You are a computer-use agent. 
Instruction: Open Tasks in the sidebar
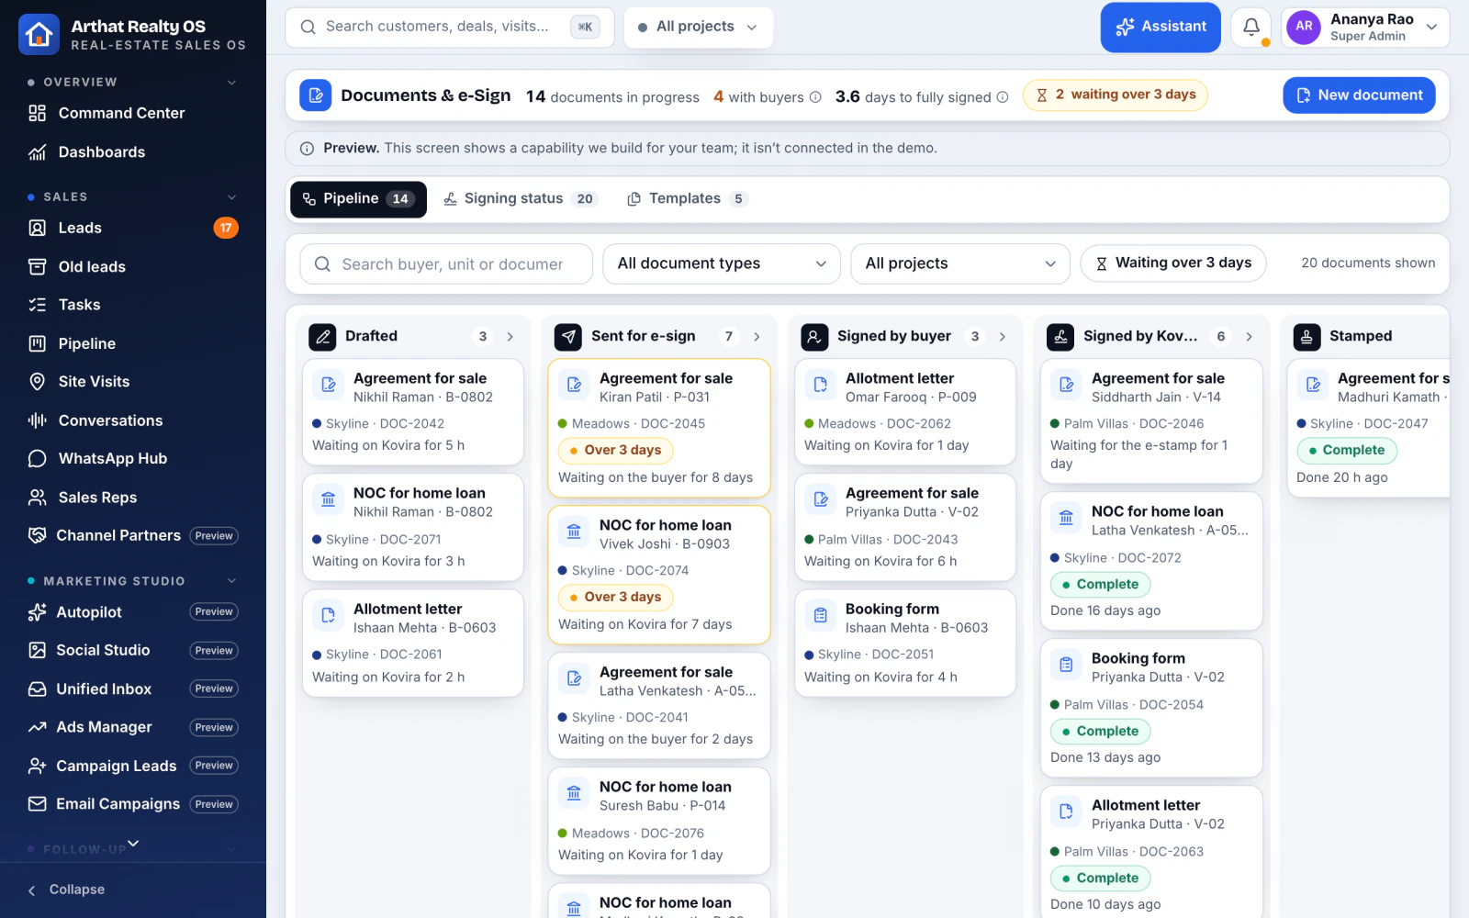(x=133, y=305)
